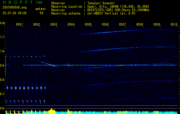180x114 pixels.
Task: Click the yellow power peak below 0503
Action: 52,111
